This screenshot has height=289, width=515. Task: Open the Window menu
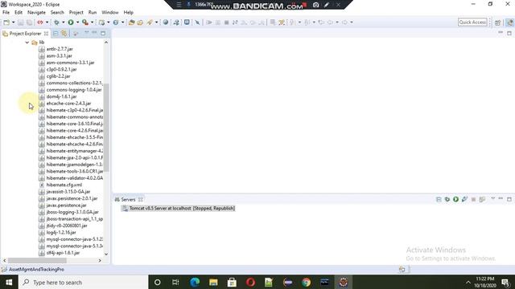pos(110,13)
